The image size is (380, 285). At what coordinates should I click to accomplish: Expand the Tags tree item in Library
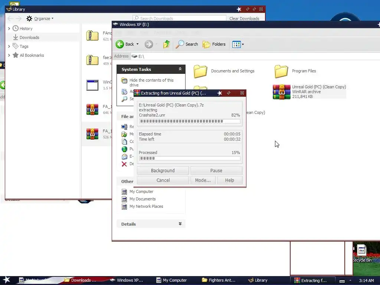point(9,46)
